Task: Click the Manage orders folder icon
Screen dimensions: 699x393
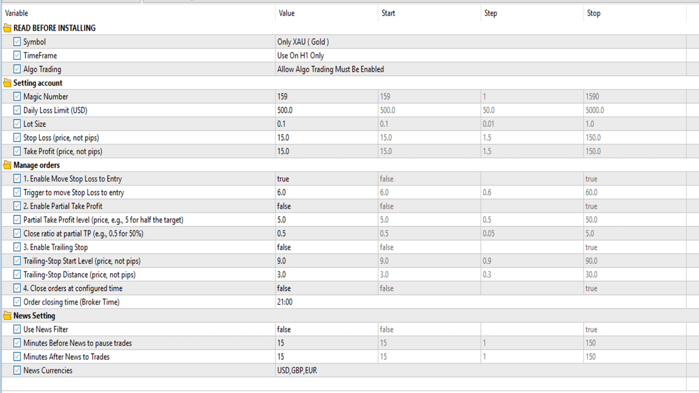Action: coord(7,165)
